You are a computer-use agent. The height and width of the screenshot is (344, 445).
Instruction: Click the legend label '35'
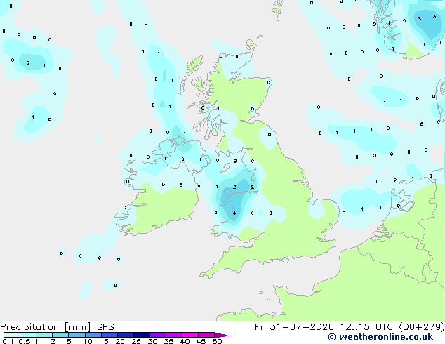point(168,341)
